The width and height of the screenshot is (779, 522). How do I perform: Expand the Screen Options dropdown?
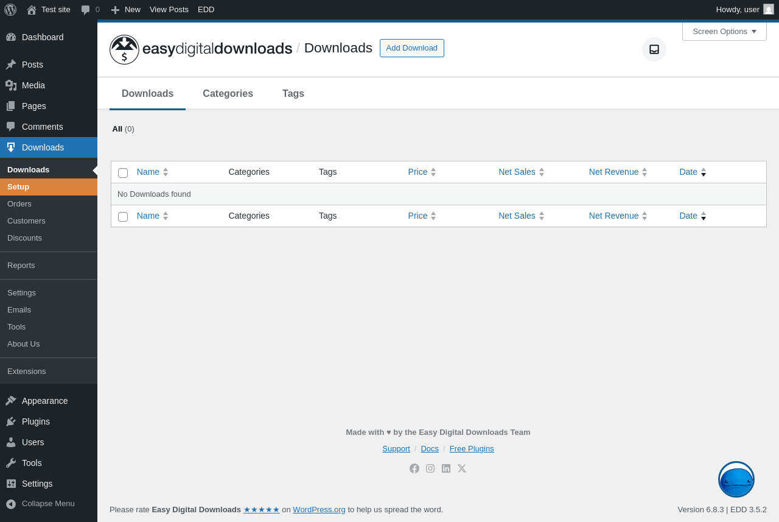point(724,32)
